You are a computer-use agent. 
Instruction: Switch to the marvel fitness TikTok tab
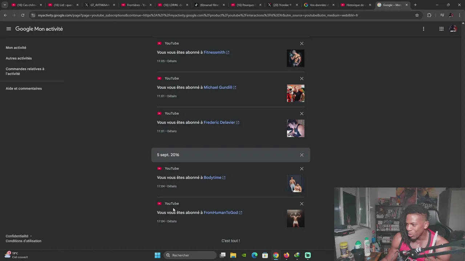(210, 5)
